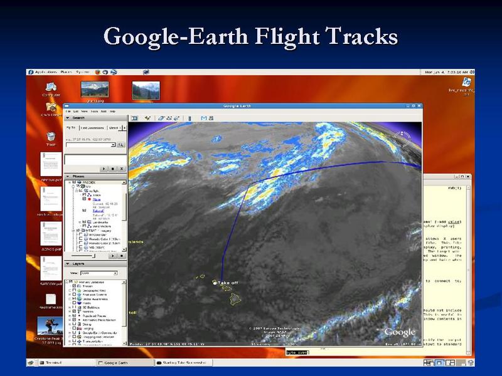Image resolution: width=502 pixels, height=376 pixels.
Task: Toggle the sidebar button in Google Earth toolbar
Action: tap(134, 118)
